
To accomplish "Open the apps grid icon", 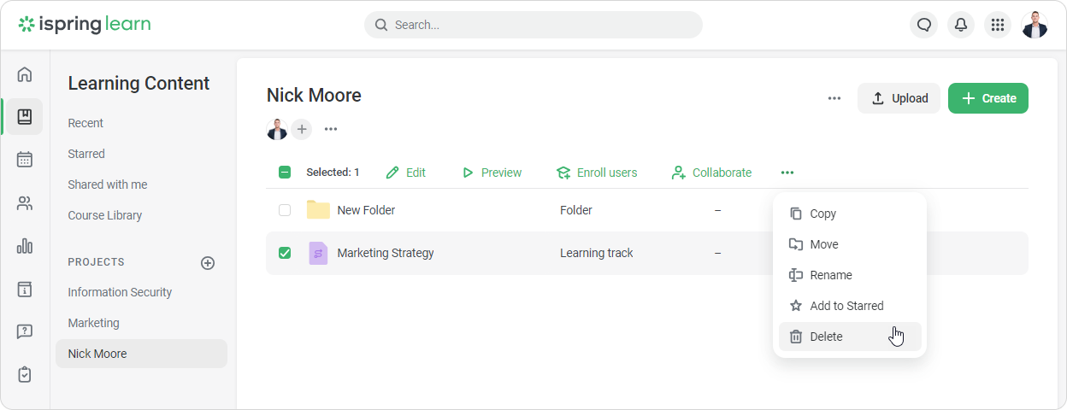I will 997,25.
